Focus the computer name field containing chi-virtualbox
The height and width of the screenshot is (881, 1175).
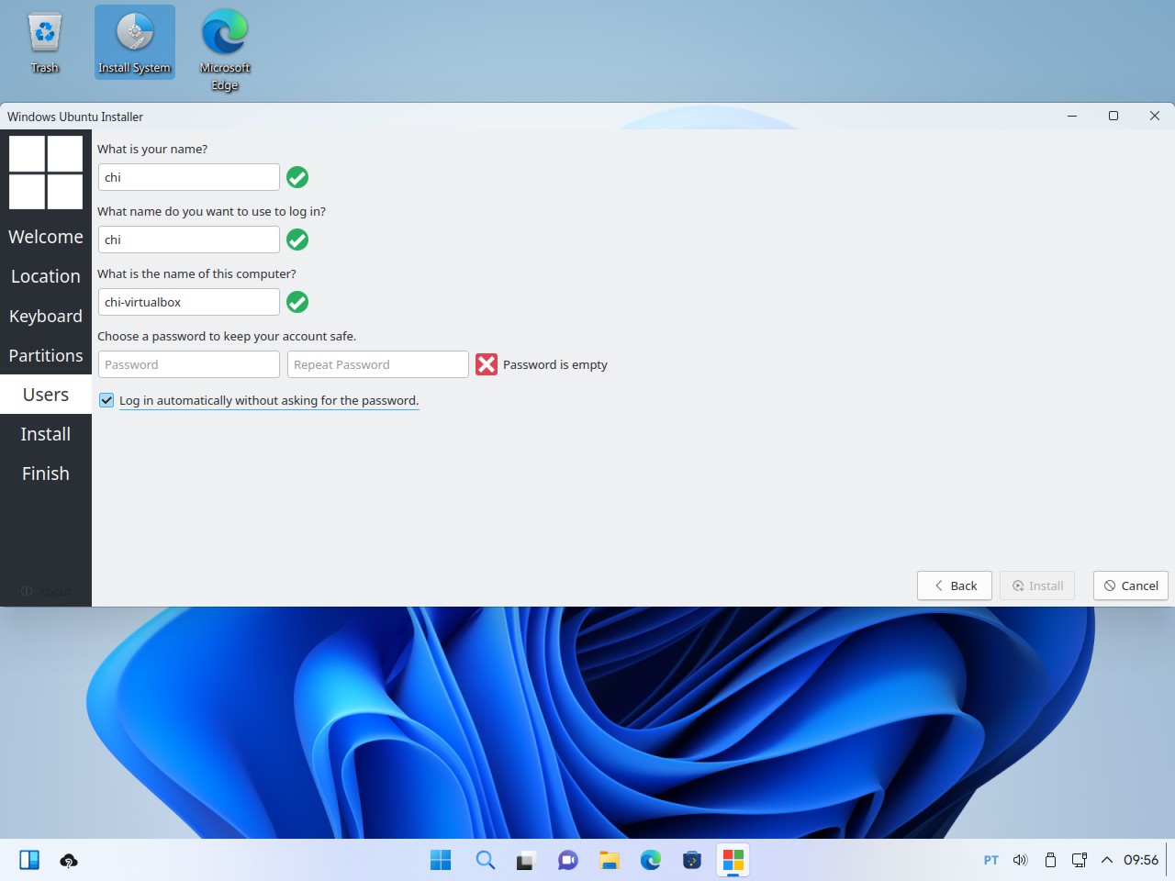[189, 302]
